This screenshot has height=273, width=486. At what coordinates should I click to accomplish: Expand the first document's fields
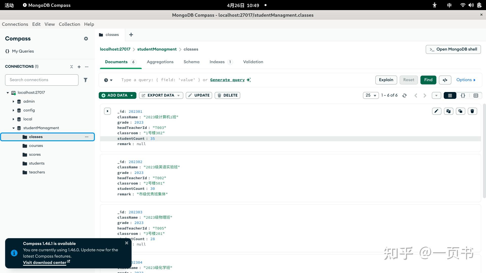107,111
